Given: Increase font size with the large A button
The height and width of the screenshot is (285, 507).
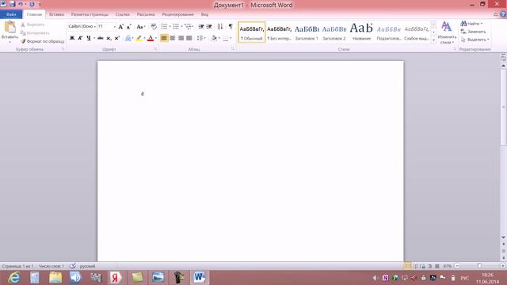Looking at the screenshot, I should (121, 26).
